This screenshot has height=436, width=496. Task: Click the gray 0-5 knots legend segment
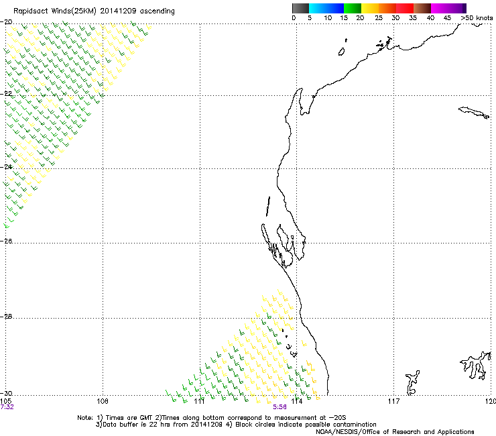click(300, 8)
